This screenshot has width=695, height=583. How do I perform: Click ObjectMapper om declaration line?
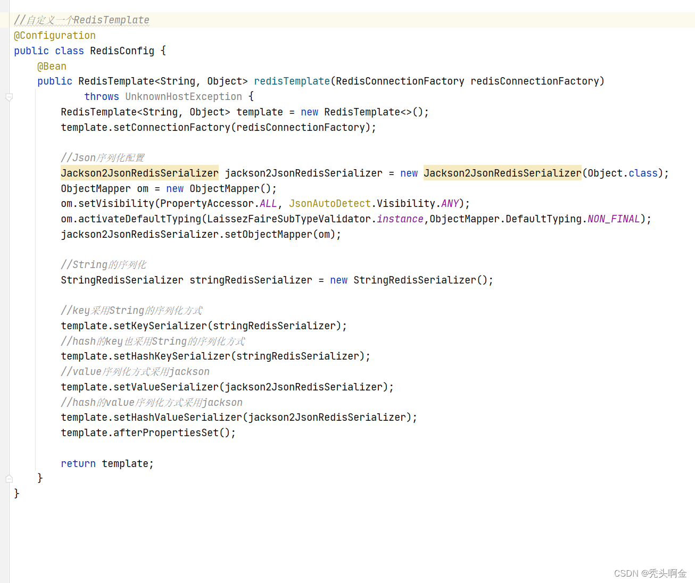click(x=169, y=189)
